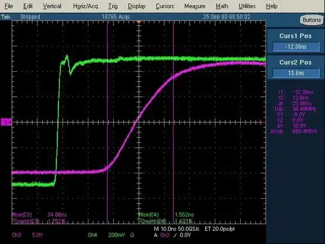The image size is (325, 244).
Task: Click the Rise(C3) measurement readout
Action: [39, 214]
